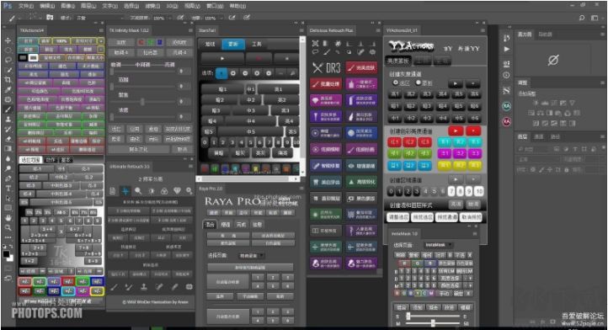Select the Zoom tool in the toolbar
This screenshot has height=330, width=608.
pos(8,227)
